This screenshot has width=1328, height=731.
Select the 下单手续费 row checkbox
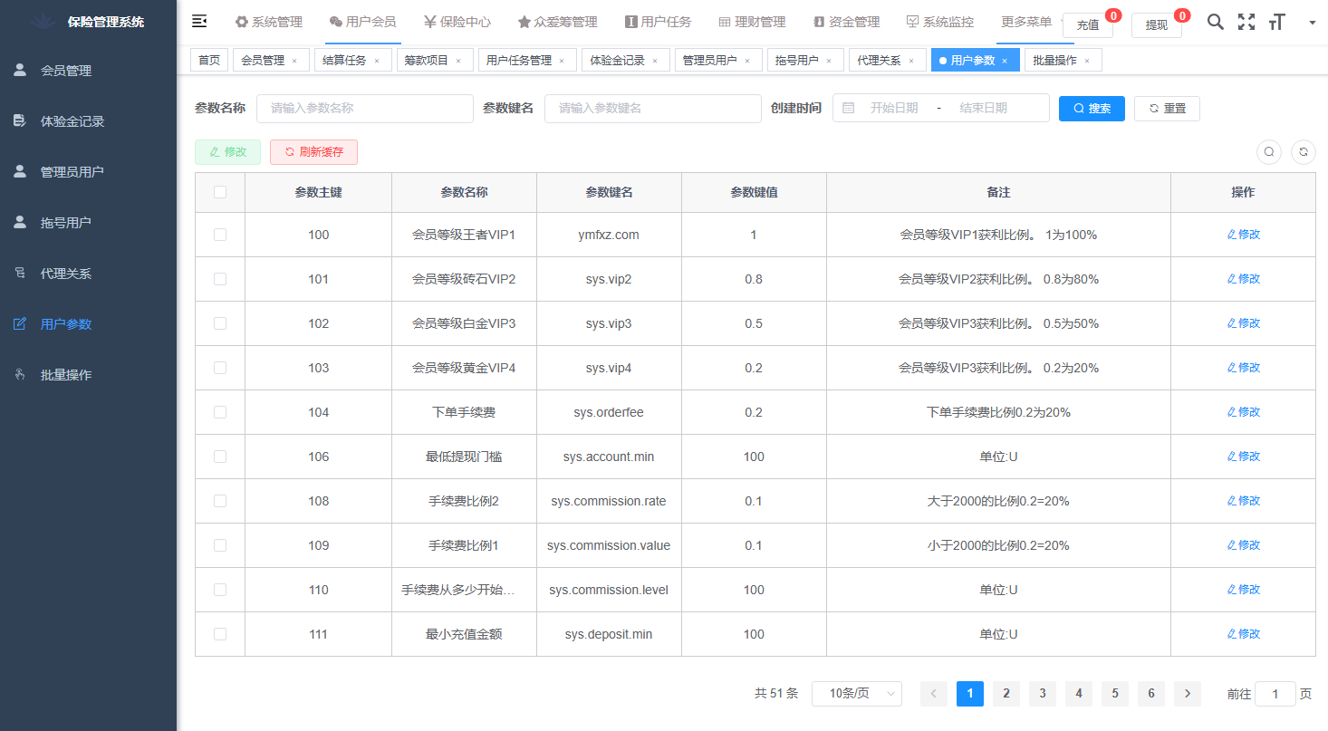[220, 412]
